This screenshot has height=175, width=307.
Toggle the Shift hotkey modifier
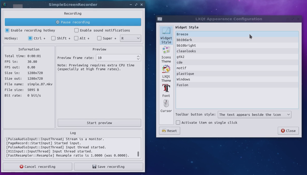(53, 38)
